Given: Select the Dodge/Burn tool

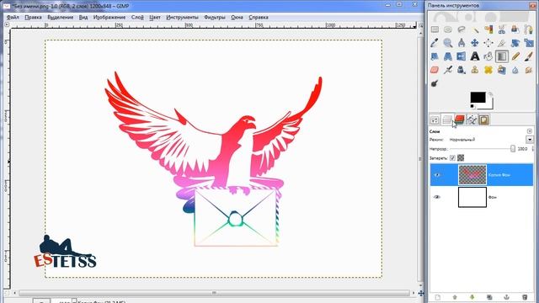Looking at the screenshot, I should click(435, 83).
